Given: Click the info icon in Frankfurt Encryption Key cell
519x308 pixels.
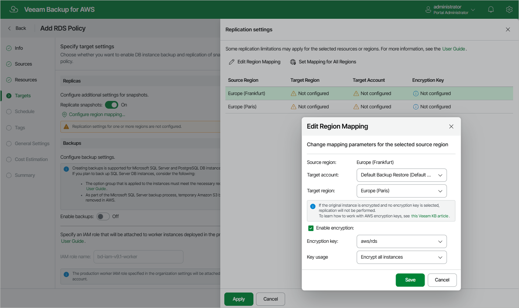Looking at the screenshot, I should coord(415,94).
